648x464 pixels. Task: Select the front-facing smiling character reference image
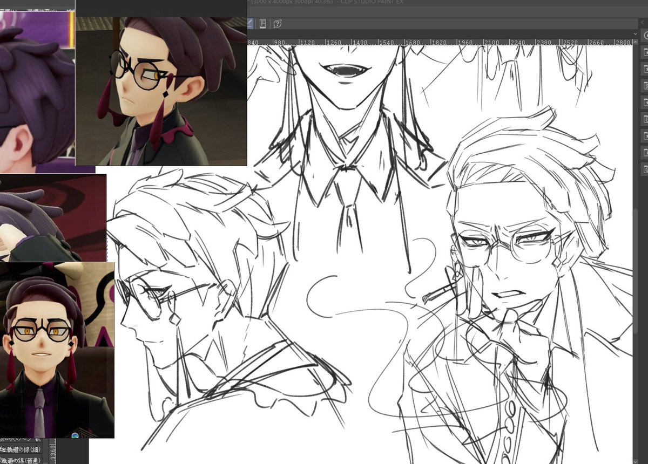[57, 350]
